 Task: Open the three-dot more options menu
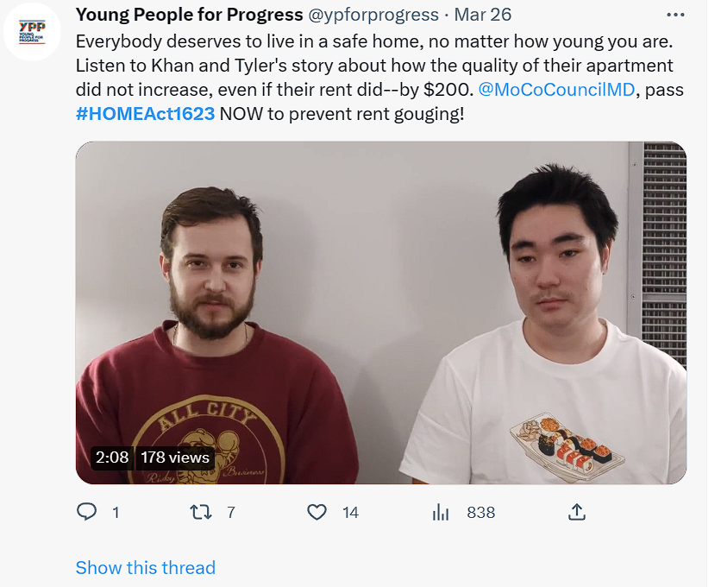click(677, 16)
